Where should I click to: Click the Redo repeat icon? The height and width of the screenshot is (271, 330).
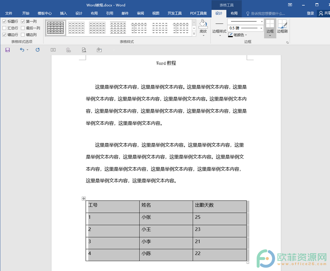(38, 50)
